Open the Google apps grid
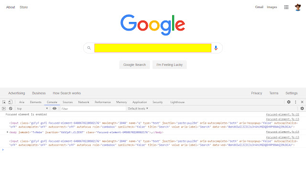The height and width of the screenshot is (191, 306). tap(286, 7)
